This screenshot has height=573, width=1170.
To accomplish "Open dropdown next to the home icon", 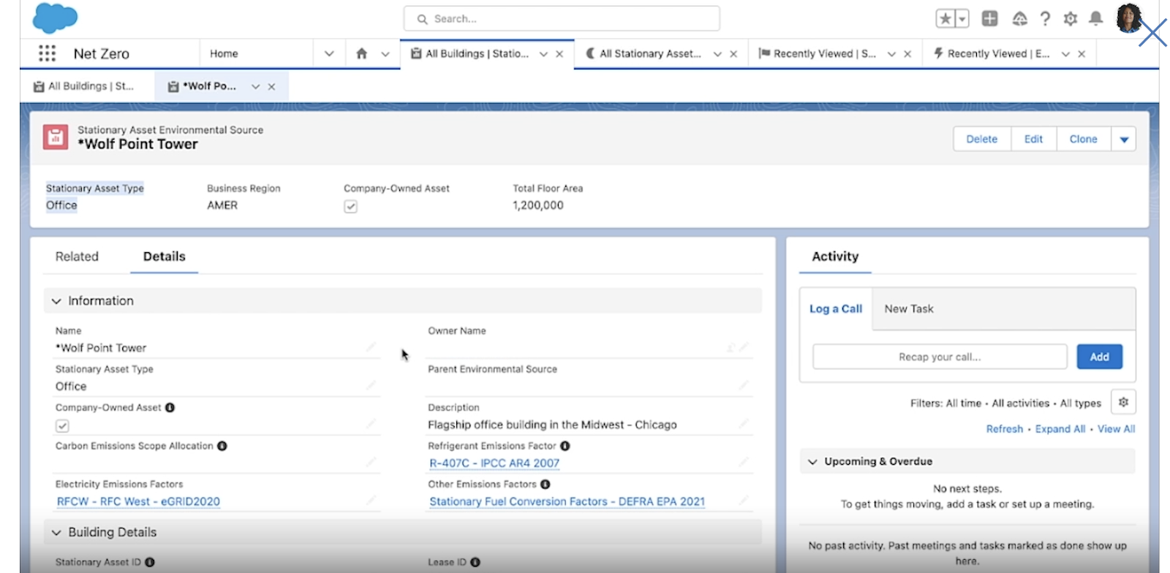I will click(x=385, y=54).
